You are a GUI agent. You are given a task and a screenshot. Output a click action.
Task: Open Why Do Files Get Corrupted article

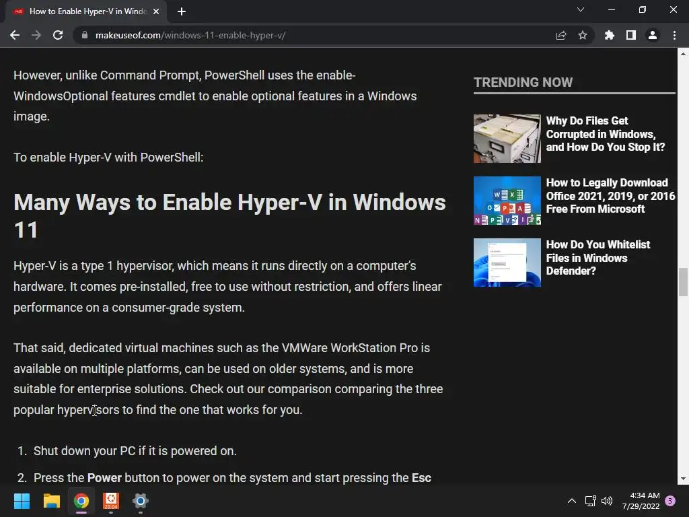pyautogui.click(x=605, y=134)
